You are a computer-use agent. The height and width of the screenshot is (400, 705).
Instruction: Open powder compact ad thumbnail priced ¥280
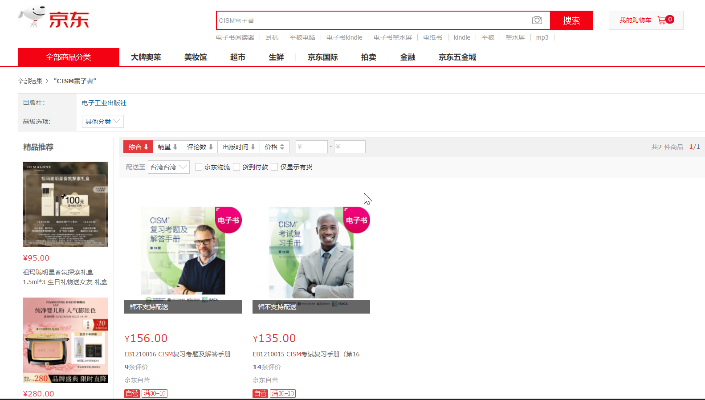(65, 340)
